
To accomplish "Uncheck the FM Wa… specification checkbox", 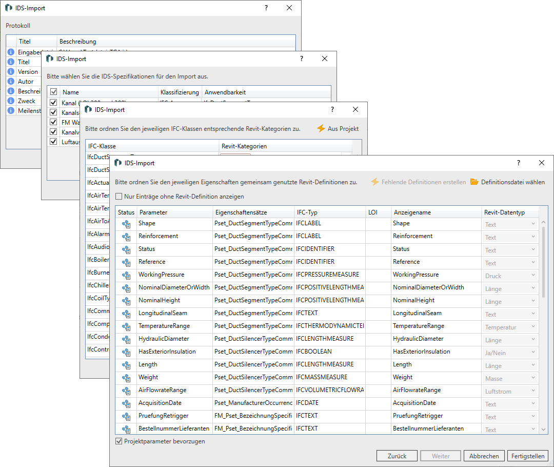I will tap(54, 122).
